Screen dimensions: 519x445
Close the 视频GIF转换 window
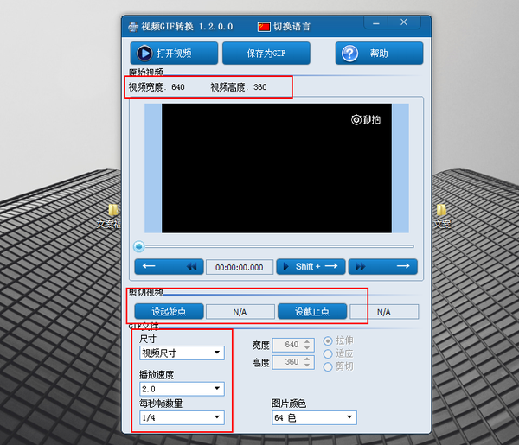pyautogui.click(x=404, y=22)
